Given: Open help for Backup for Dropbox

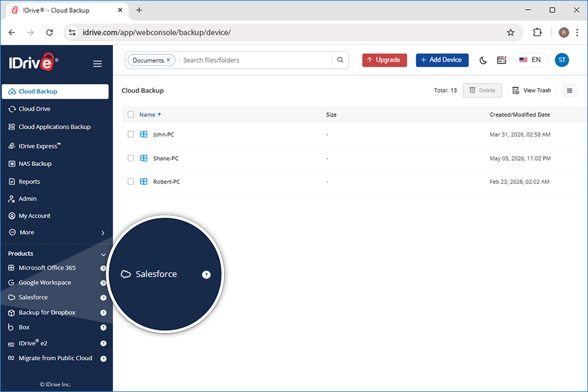Looking at the screenshot, I should (x=103, y=313).
